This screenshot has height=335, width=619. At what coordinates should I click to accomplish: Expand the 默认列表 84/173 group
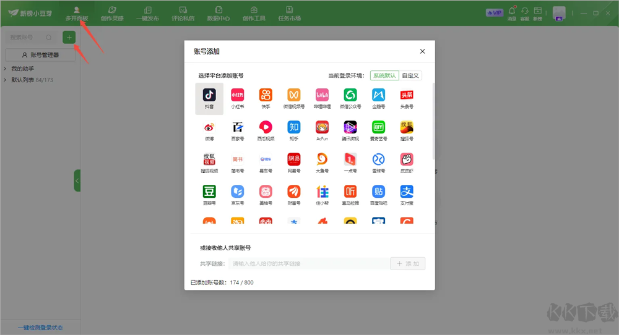[5, 80]
